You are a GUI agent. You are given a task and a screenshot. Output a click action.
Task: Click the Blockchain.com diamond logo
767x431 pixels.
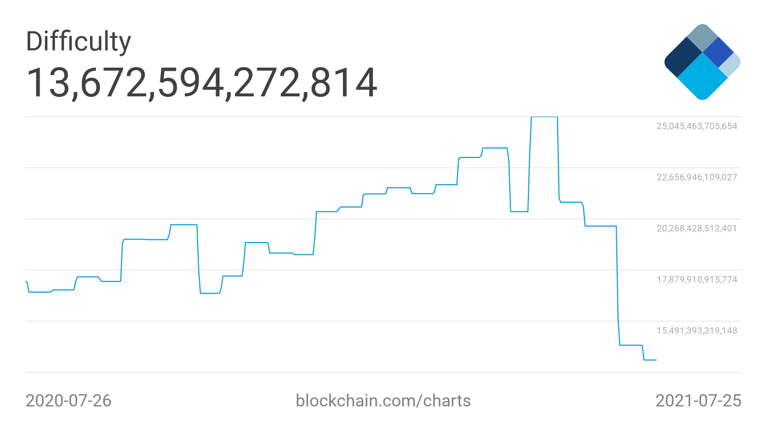coord(702,62)
